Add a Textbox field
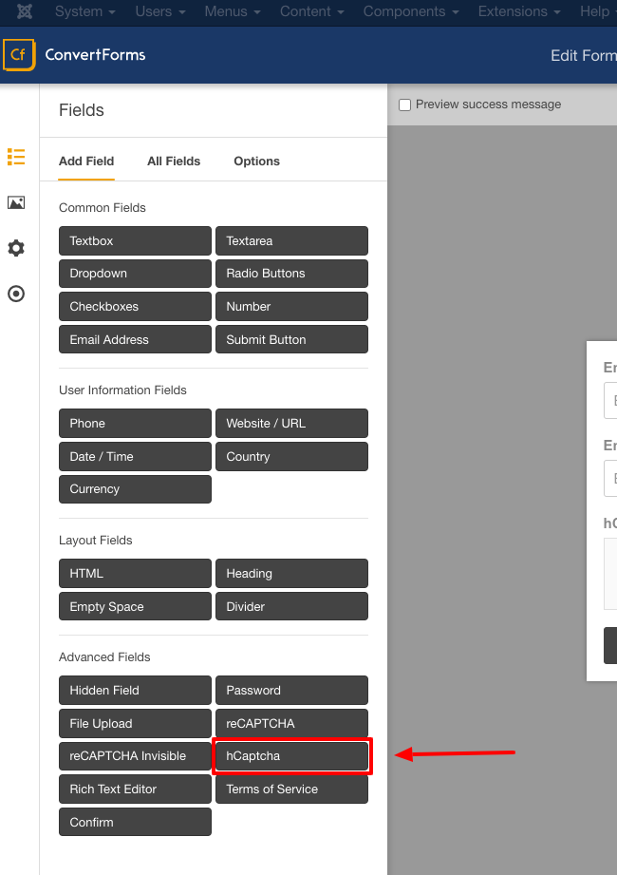617x875 pixels. [136, 241]
